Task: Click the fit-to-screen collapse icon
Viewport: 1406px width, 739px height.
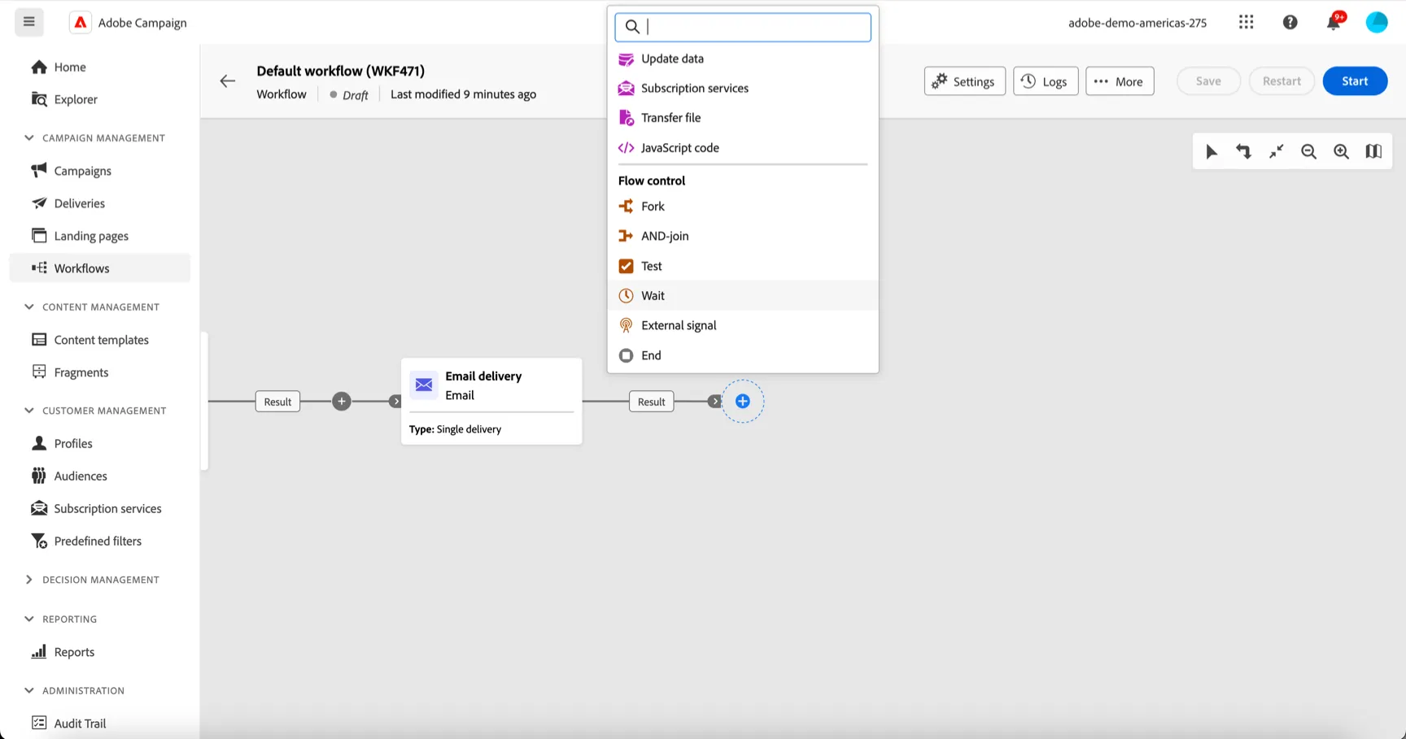Action: [1276, 151]
